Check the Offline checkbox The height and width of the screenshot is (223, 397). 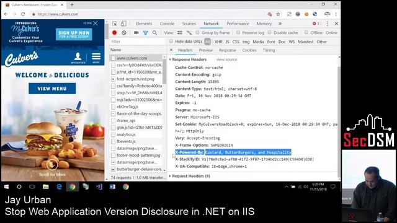306,32
